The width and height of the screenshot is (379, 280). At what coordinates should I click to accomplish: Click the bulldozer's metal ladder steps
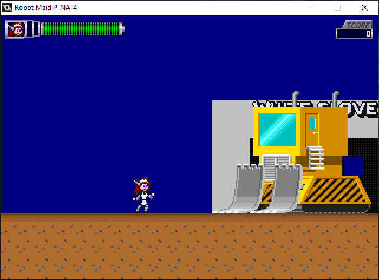[315, 158]
